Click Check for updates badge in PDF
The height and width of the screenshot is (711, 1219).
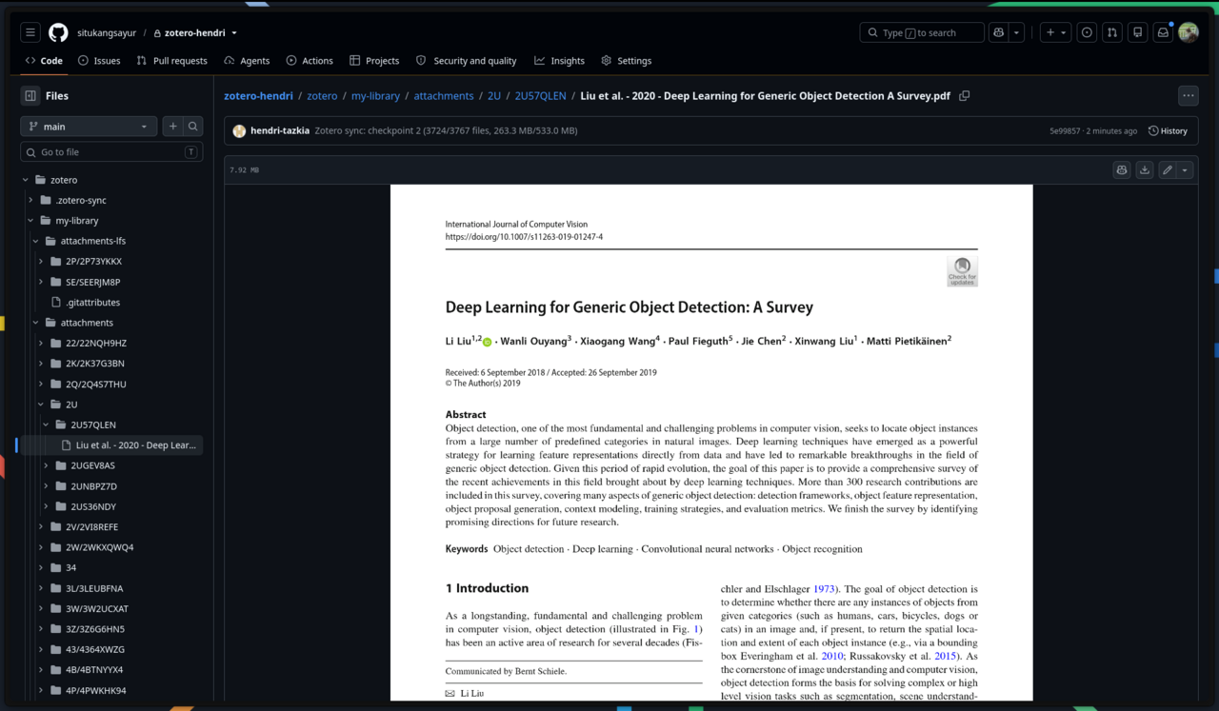point(962,271)
